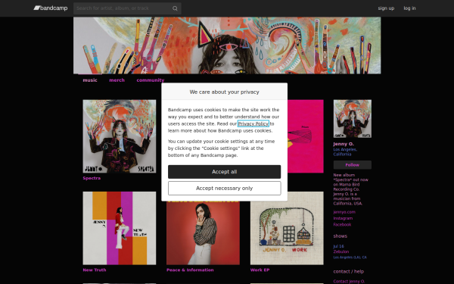This screenshot has width=454, height=284.
Task: Click the search magnifier icon
Action: 175,8
